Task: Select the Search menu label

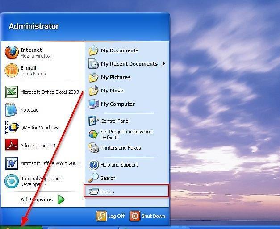Action: [108, 178]
